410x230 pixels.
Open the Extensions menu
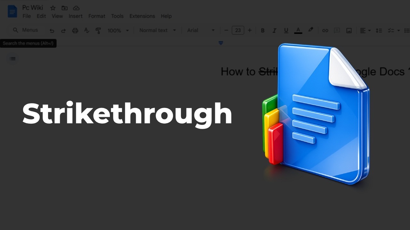pyautogui.click(x=142, y=16)
